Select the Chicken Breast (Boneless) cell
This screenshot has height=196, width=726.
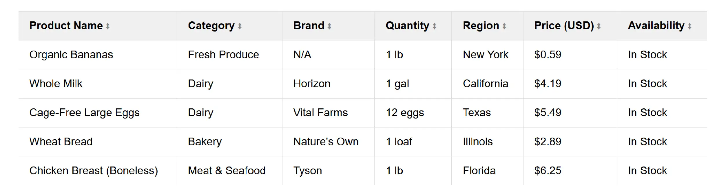(x=94, y=171)
